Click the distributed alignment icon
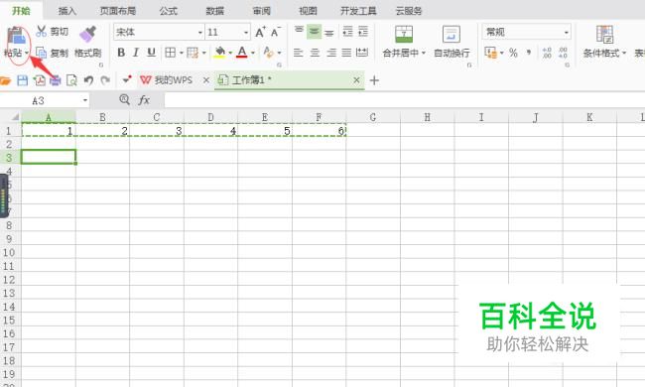Image resolution: width=645 pixels, height=387 pixels. tap(362, 53)
